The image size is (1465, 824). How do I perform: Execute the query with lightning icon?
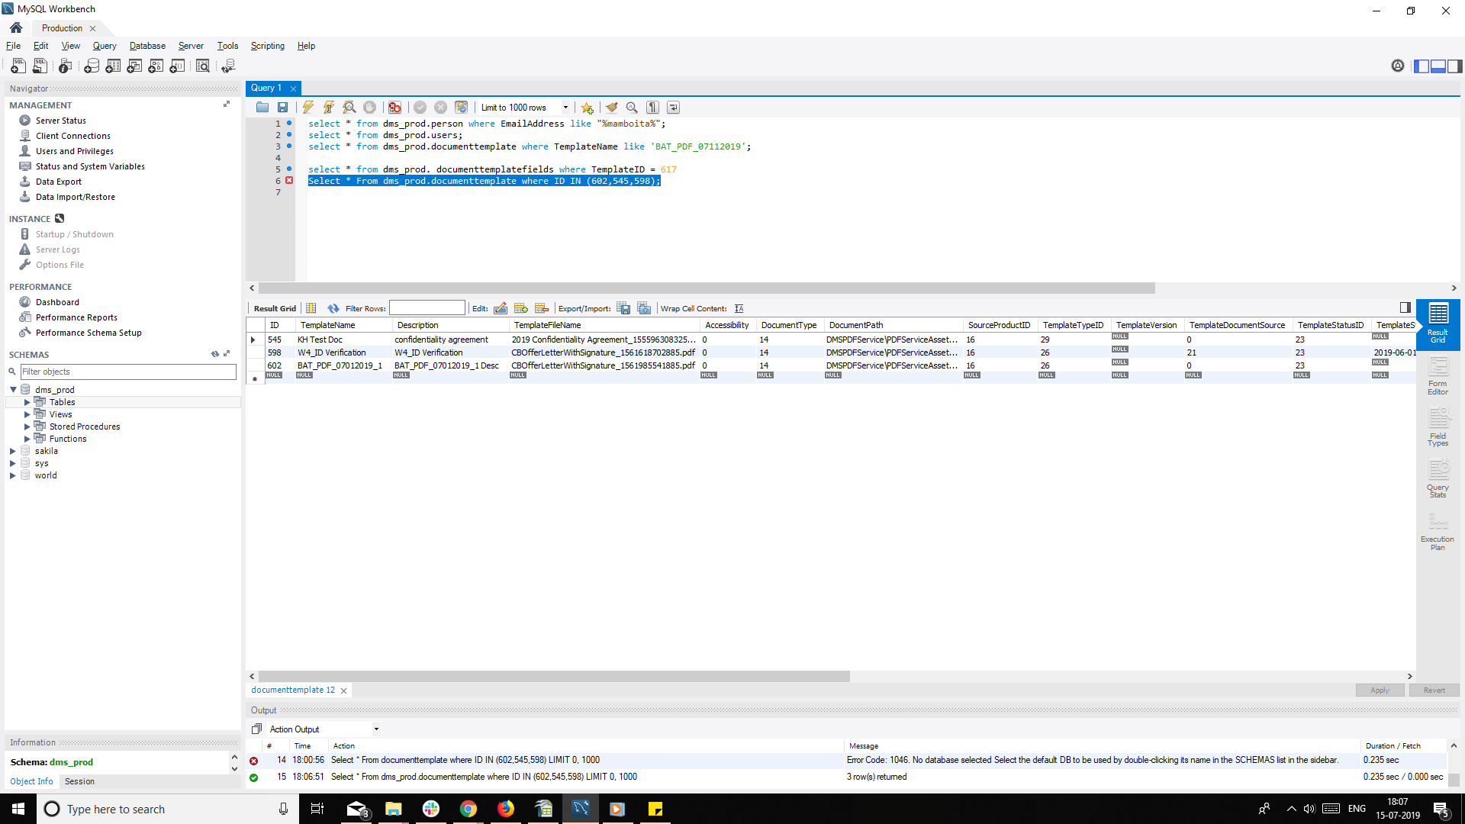tap(308, 108)
